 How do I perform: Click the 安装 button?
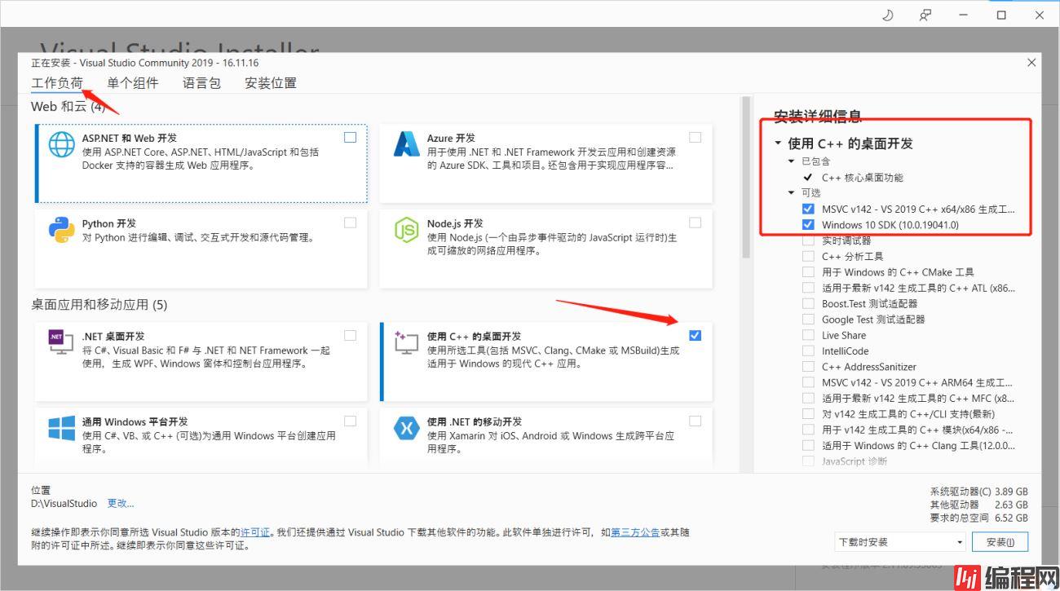1000,542
